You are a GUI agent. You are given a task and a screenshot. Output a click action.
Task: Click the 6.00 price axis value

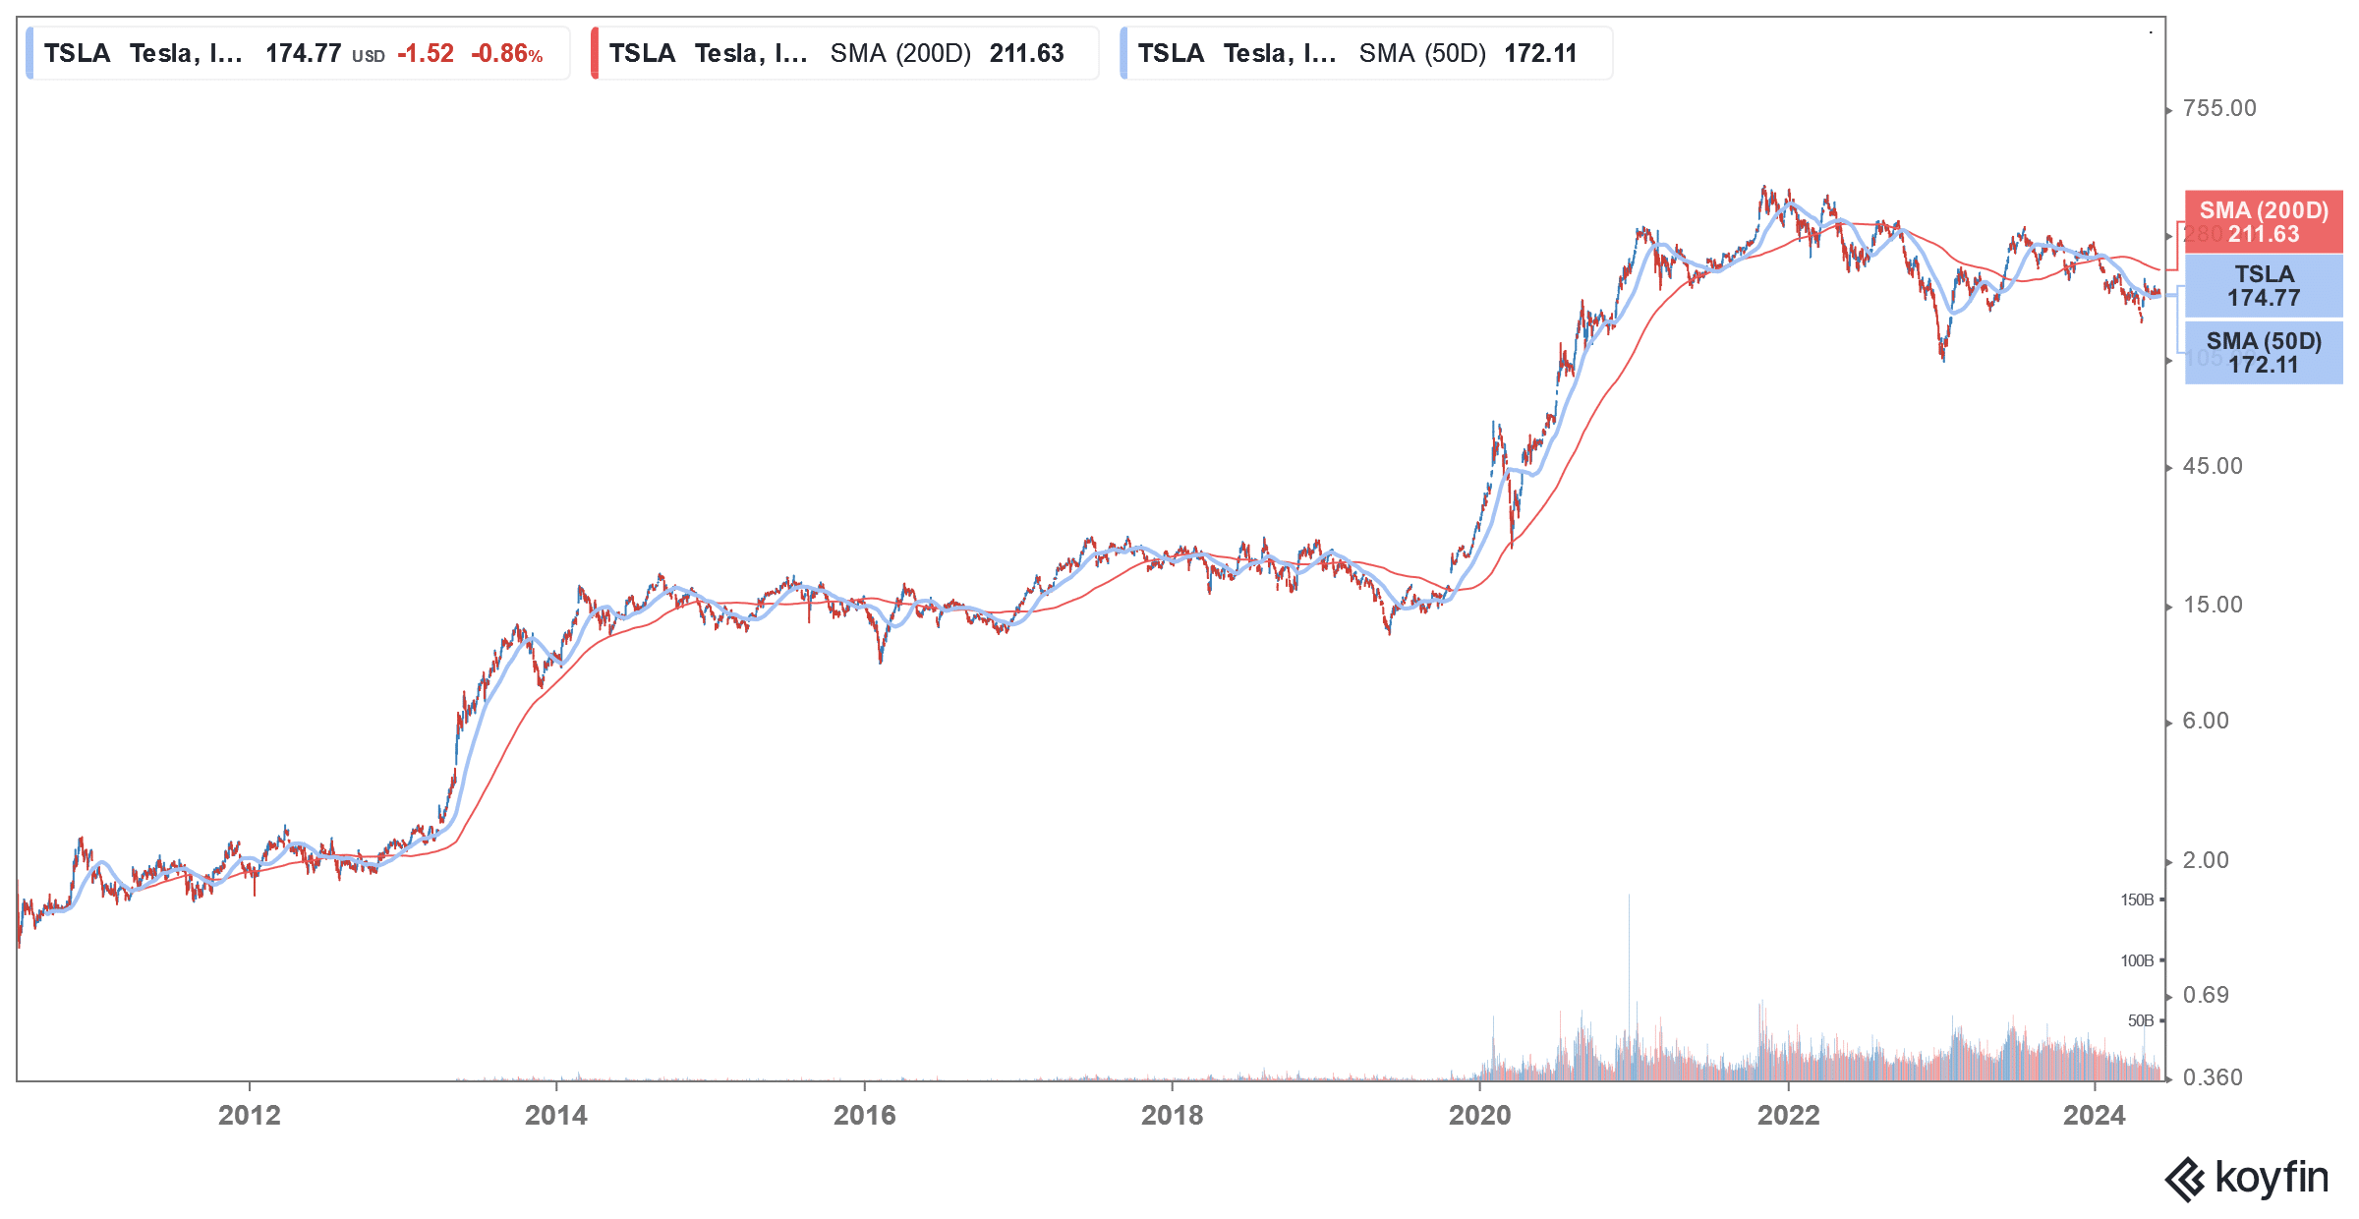2206,721
